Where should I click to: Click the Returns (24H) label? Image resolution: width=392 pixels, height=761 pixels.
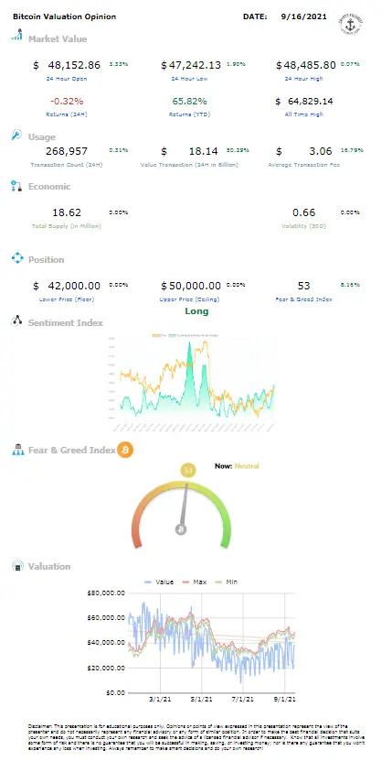coord(67,114)
